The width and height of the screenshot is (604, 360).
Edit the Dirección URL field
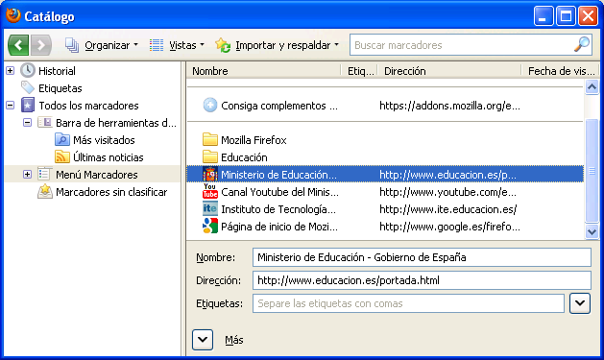click(x=422, y=280)
